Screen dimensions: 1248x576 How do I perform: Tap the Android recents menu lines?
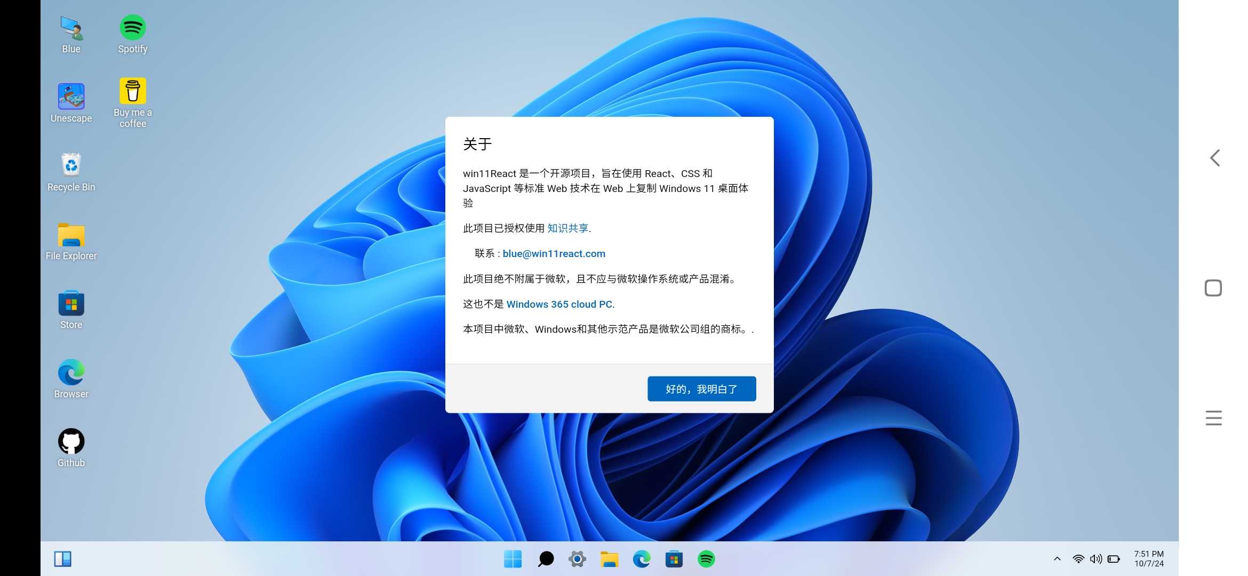pos(1213,418)
